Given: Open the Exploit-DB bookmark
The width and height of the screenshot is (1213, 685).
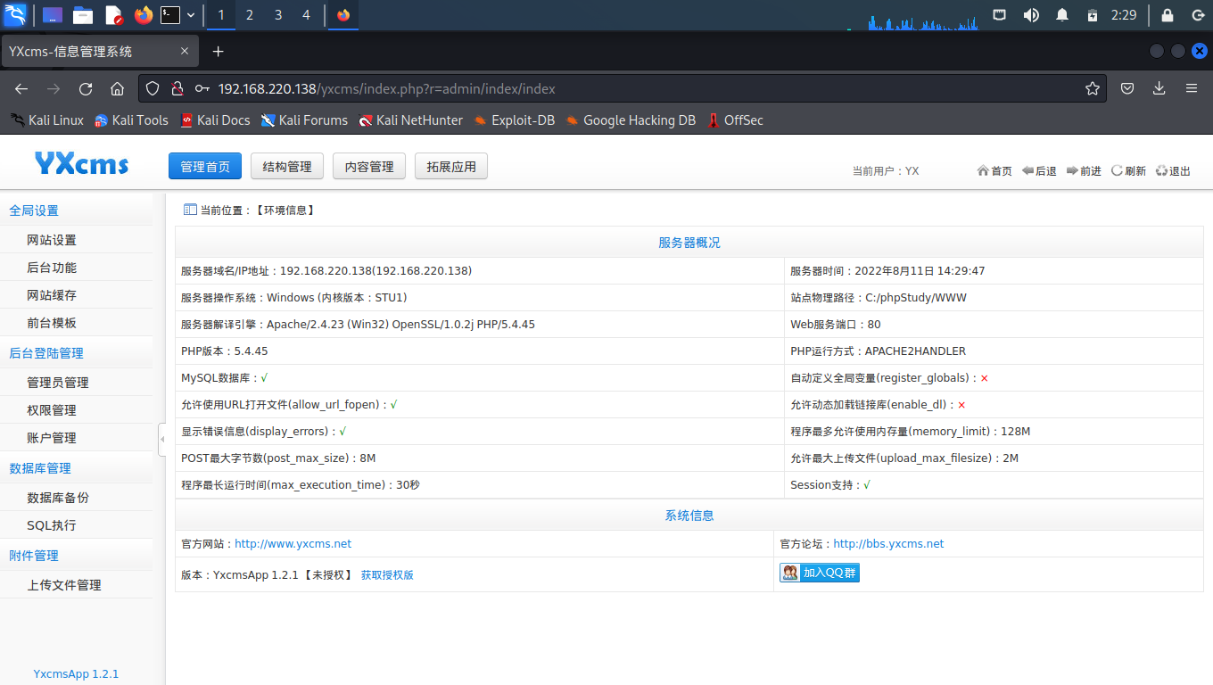Looking at the screenshot, I should tap(515, 120).
